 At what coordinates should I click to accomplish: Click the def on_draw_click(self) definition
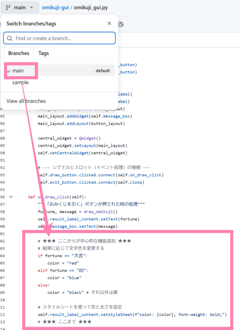click(x=57, y=197)
